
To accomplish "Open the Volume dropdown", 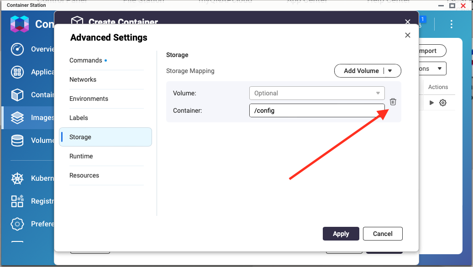I will click(x=317, y=93).
